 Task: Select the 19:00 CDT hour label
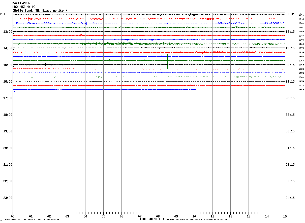coord(8,131)
